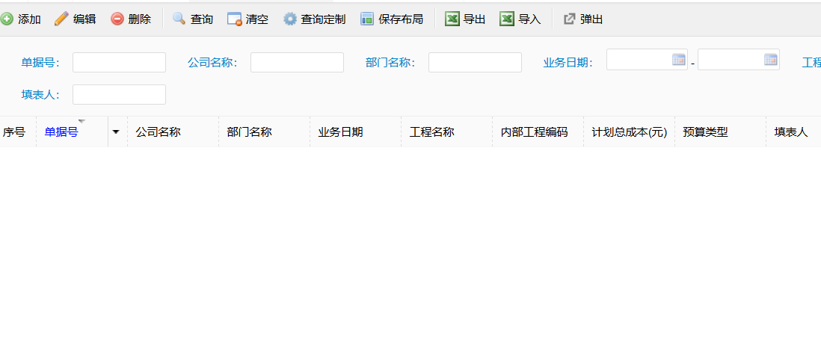Click the Excel export icon
The width and height of the screenshot is (821, 337).
452,19
